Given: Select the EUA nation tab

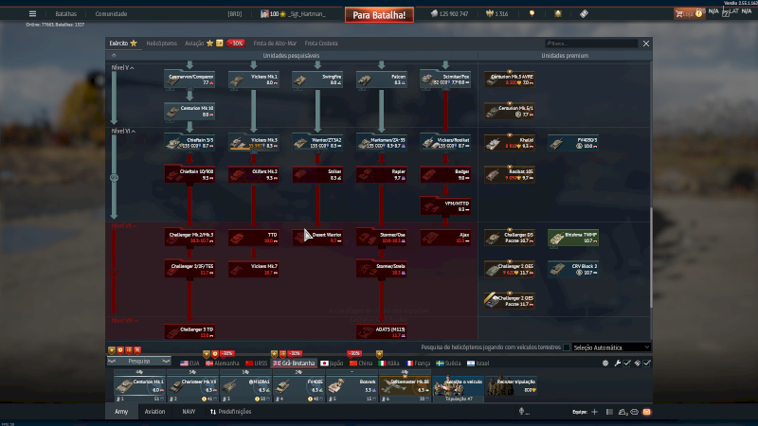Looking at the screenshot, I should [x=189, y=364].
